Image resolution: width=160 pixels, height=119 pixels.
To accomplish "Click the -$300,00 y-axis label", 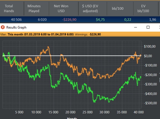I will pos(150,84).
